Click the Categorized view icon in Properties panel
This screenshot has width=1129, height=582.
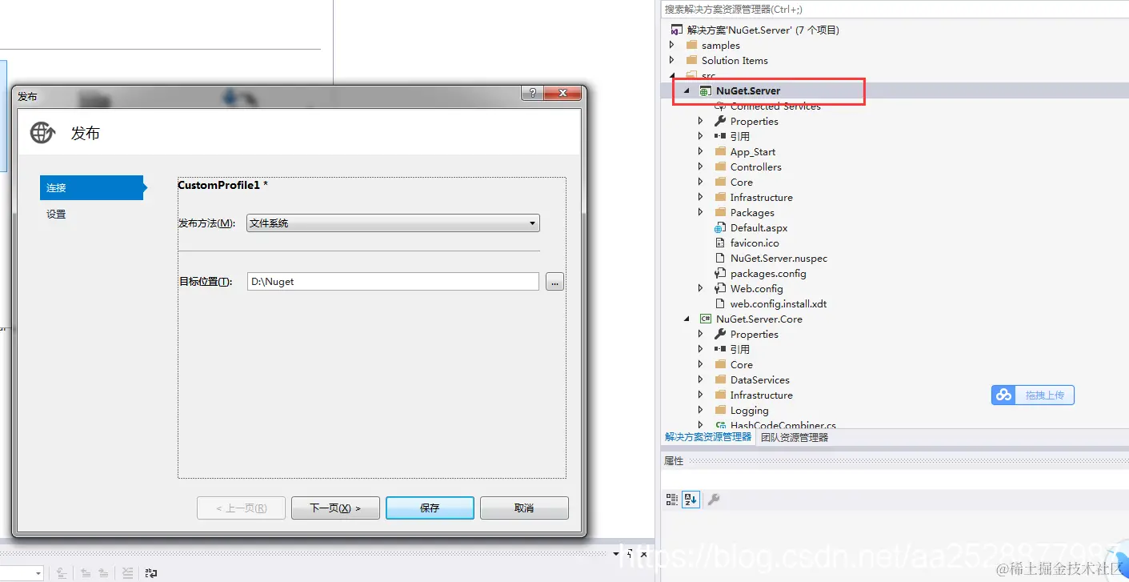point(672,500)
